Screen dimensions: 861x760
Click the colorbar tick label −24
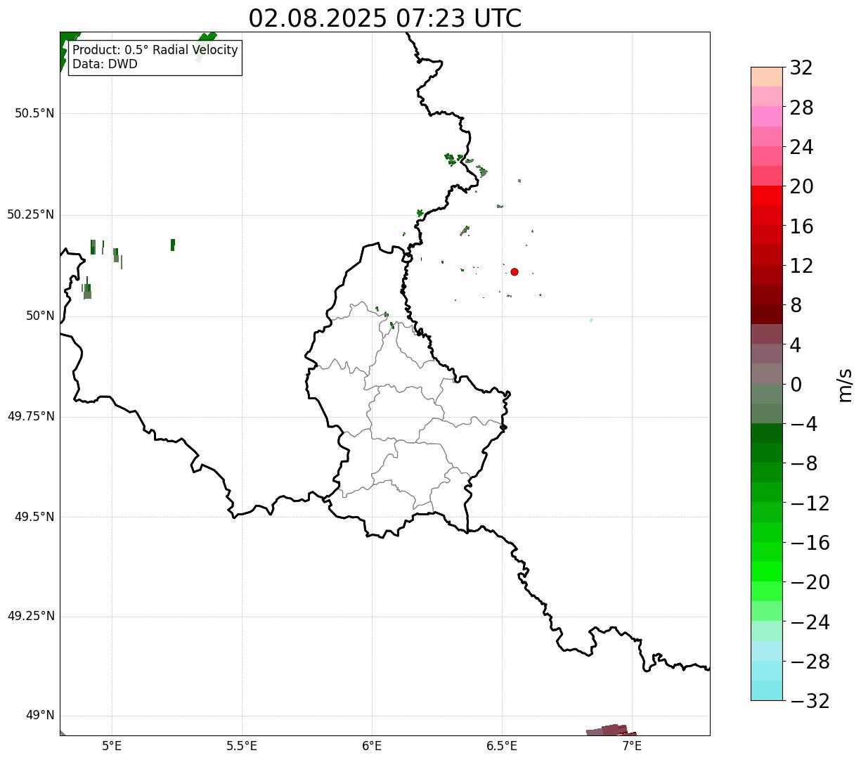pyautogui.click(x=810, y=622)
